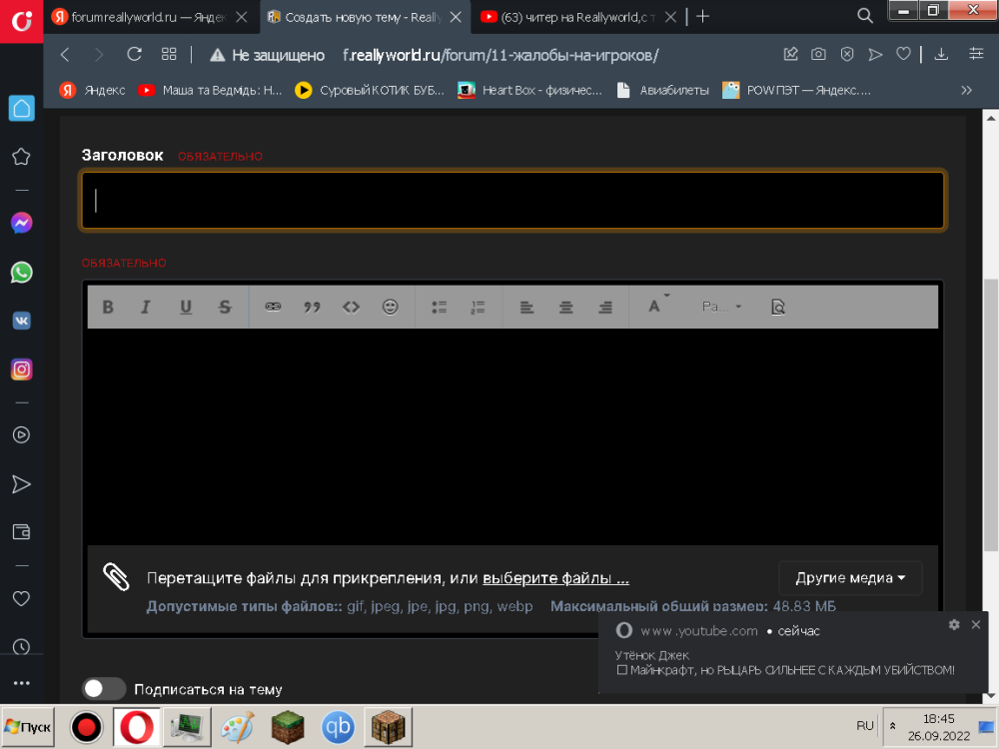Open the text color dropdown
Viewport: 999px width, 749px height.
657,306
